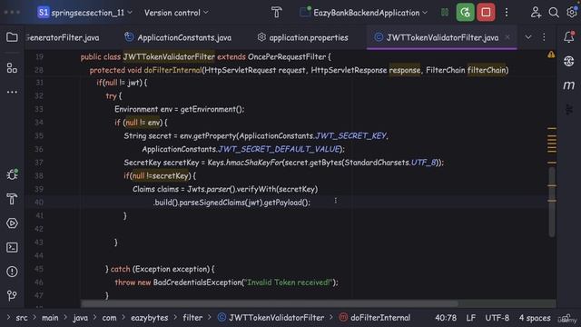Click line number 45 in the gutter
The height and width of the screenshot is (327, 581).
[39, 269]
